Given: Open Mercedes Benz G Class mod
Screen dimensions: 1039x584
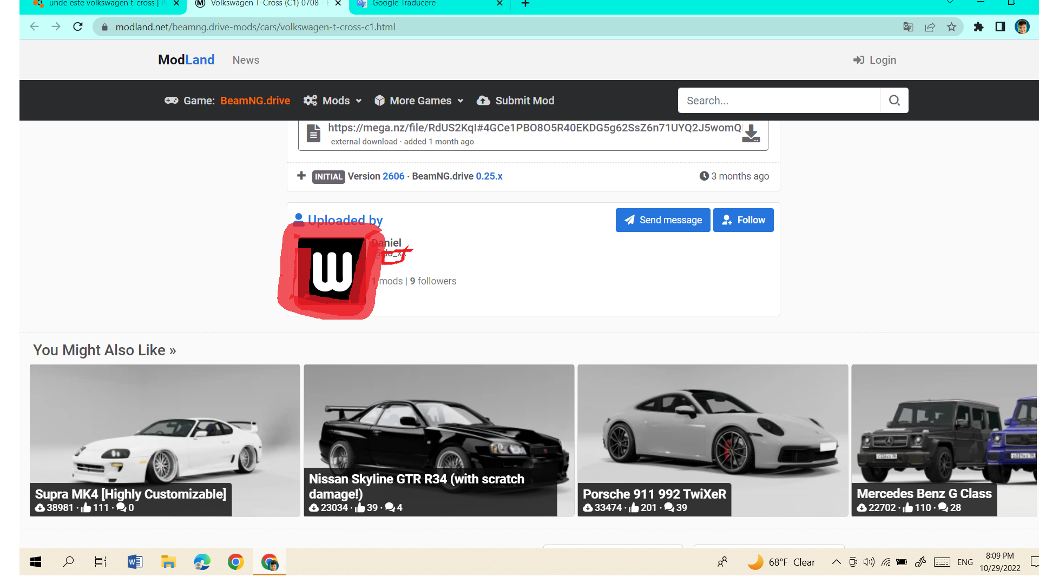Looking at the screenshot, I should [x=944, y=440].
